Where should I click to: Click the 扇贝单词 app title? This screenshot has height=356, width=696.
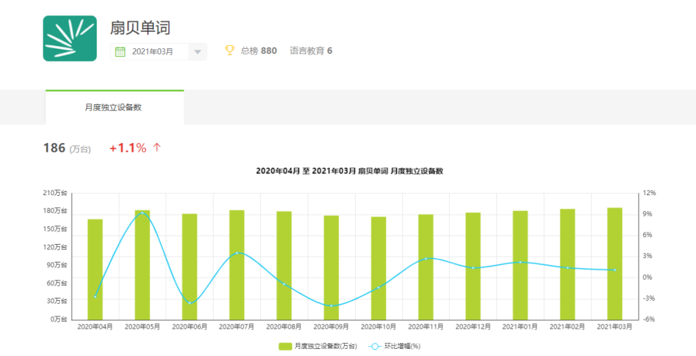pyautogui.click(x=140, y=28)
